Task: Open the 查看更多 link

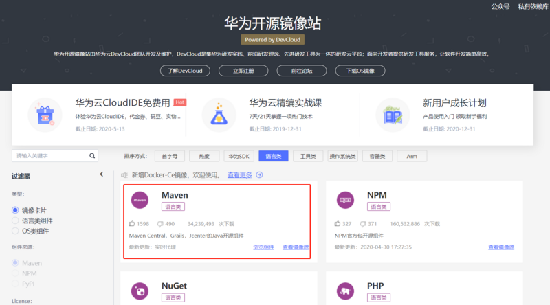Action: tap(239, 175)
